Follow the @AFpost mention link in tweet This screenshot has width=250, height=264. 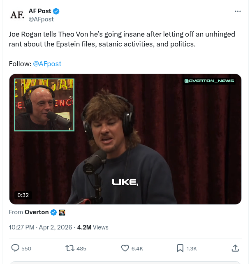(x=47, y=64)
